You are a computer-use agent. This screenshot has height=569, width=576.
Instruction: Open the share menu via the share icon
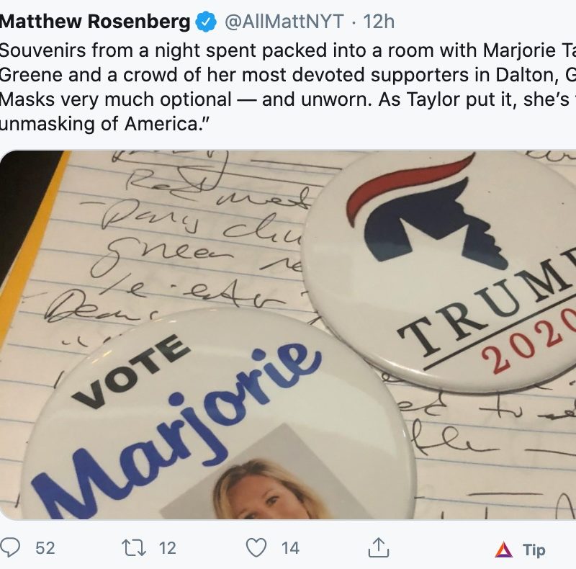379,548
